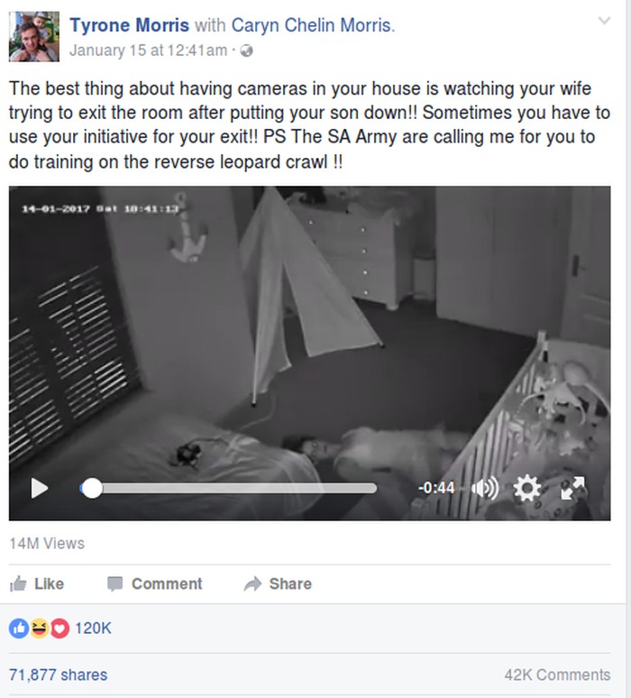This screenshot has height=698, width=631.
Task: View the 71,877 shares list
Action: pos(59,675)
